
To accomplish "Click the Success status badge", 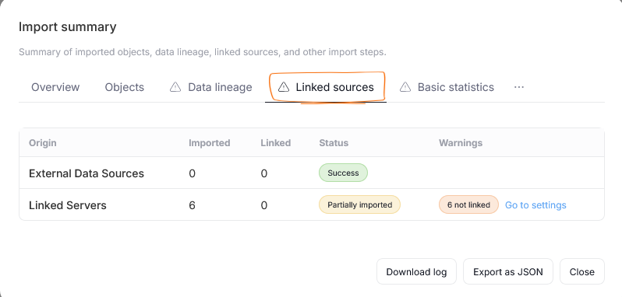I will (343, 173).
